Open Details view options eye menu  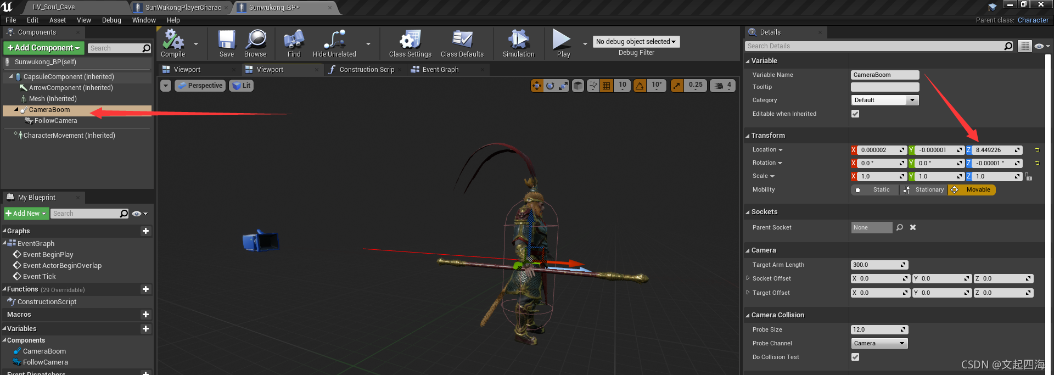1042,46
